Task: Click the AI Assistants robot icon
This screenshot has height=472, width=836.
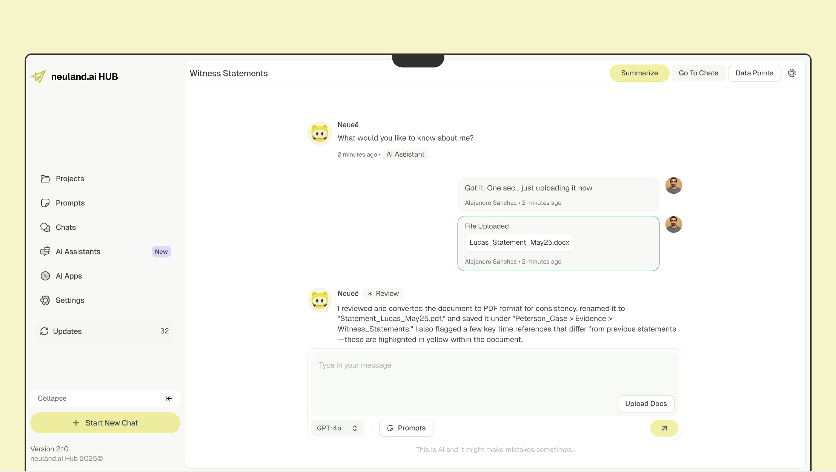Action: coord(45,251)
